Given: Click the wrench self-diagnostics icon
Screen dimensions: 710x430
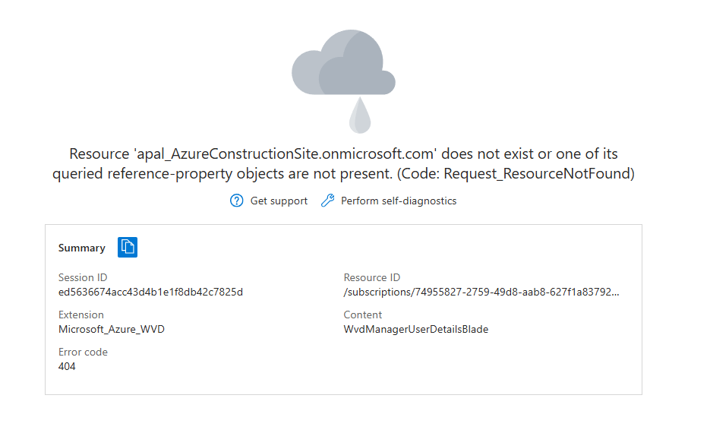Looking at the screenshot, I should pos(327,201).
